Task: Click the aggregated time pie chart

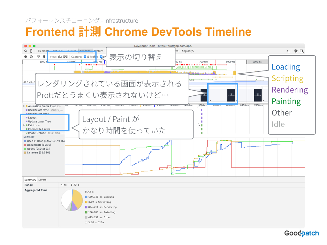Action: (72, 200)
